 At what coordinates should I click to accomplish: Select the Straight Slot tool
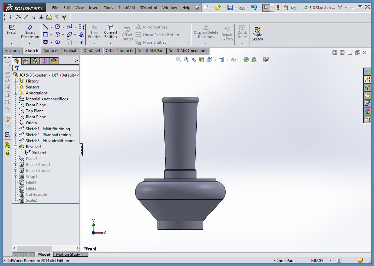tap(45, 42)
